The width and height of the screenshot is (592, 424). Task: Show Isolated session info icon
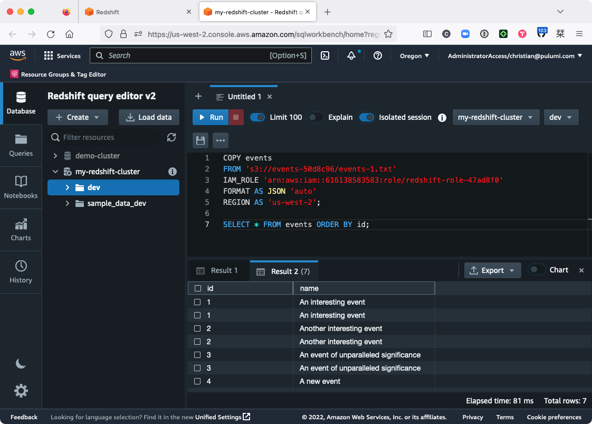coord(442,118)
